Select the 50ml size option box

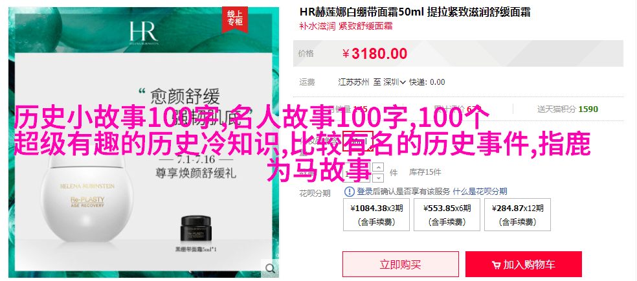358,141
